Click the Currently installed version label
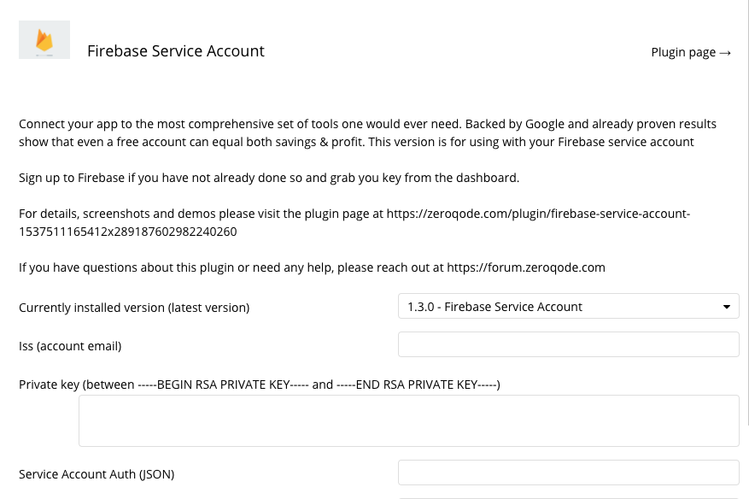This screenshot has width=749, height=499. pyautogui.click(x=134, y=308)
